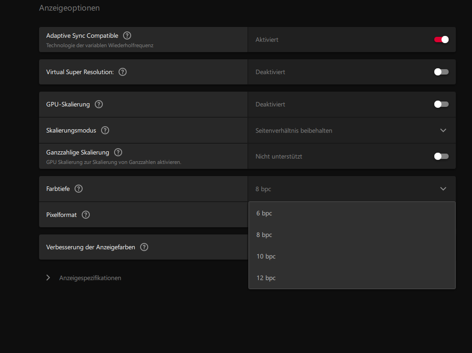The height and width of the screenshot is (353, 472).
Task: Turn on the GPU-Skalierung toggle
Action: (x=441, y=104)
